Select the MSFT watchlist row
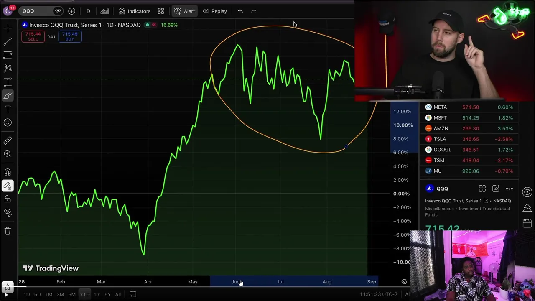The height and width of the screenshot is (301, 535). [x=469, y=118]
